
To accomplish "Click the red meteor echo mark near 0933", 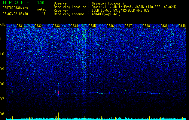I will 59,92.
